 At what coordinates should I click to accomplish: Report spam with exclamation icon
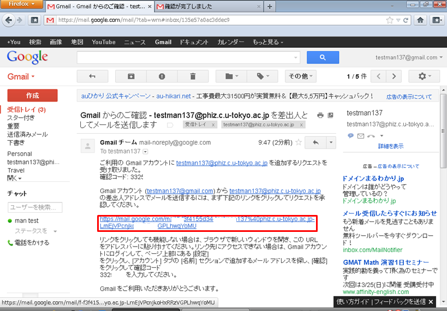click(162, 76)
